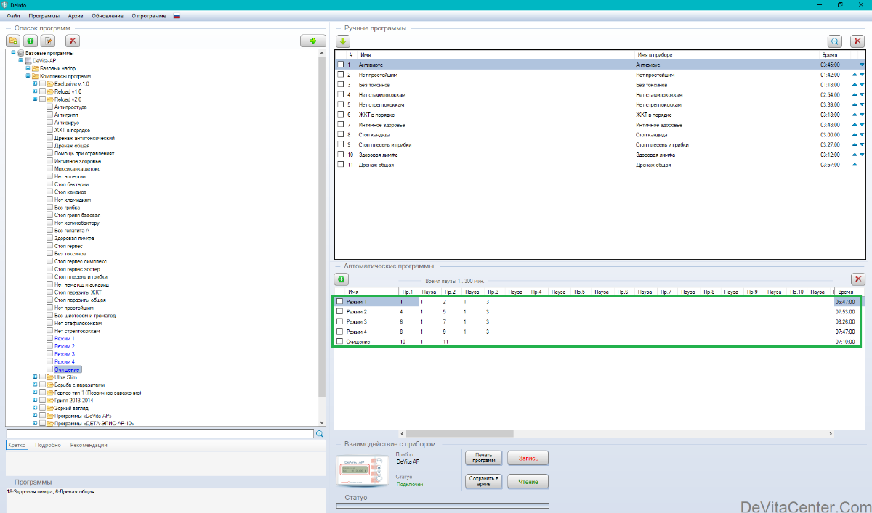Image resolution: width=872 pixels, height=513 pixels.
Task: Open the Архив menu
Action: click(x=76, y=15)
